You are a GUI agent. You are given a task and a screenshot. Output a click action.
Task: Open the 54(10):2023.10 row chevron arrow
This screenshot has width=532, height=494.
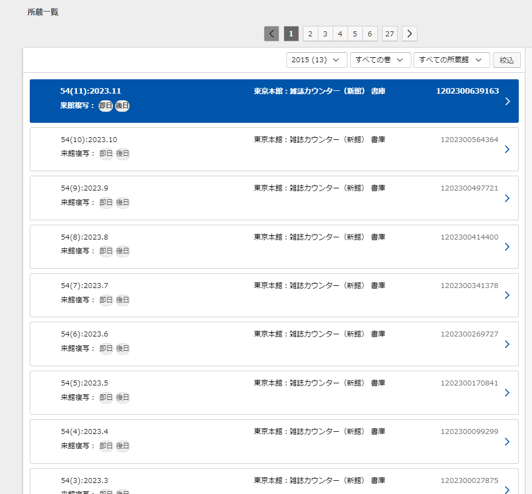coord(507,149)
